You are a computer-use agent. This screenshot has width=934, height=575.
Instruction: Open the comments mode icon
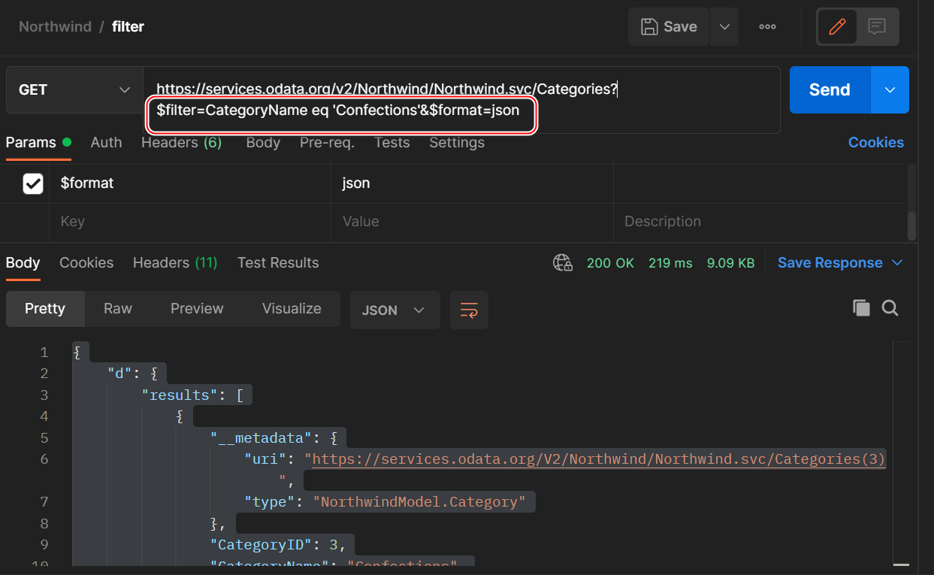[x=876, y=26]
